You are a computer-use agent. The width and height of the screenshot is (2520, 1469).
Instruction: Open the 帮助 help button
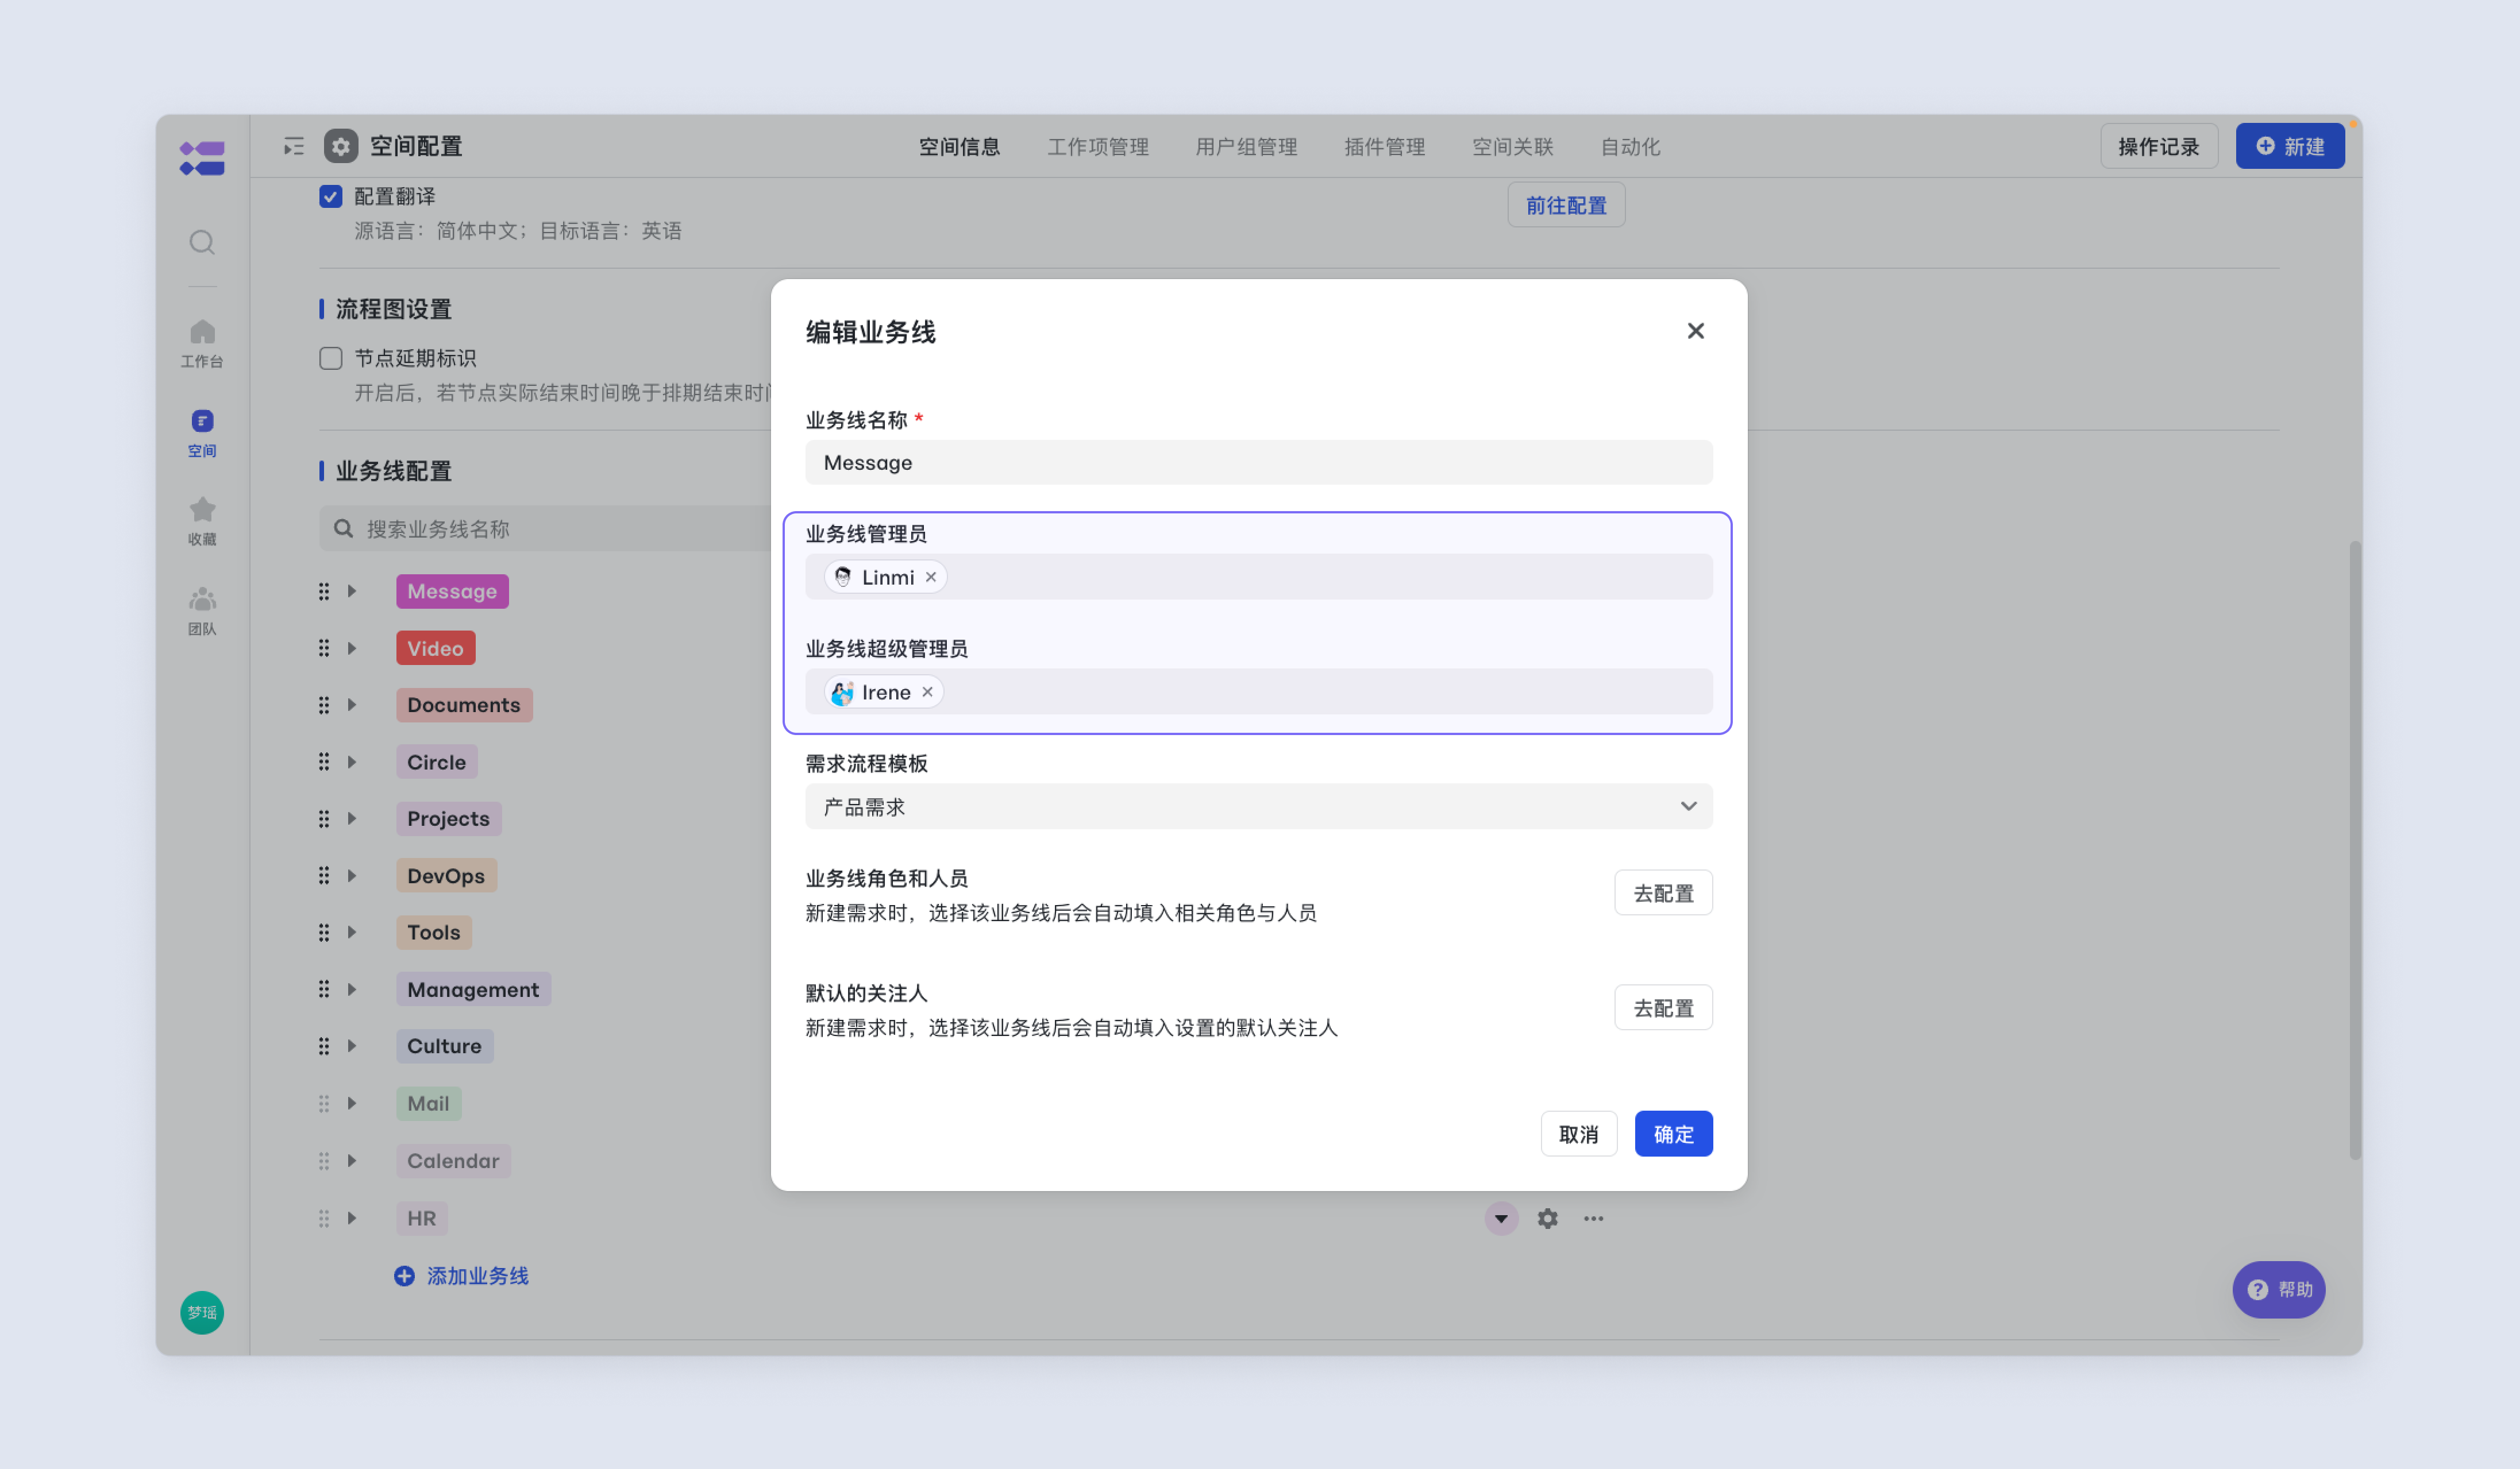click(2278, 1289)
